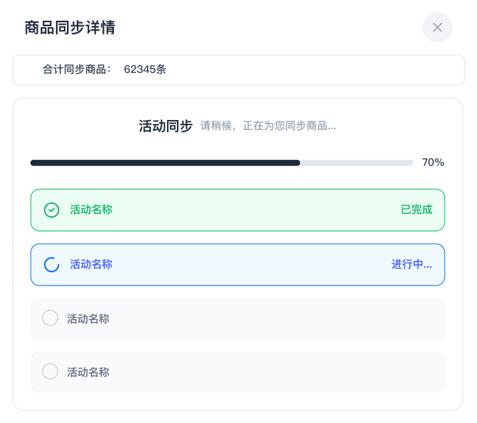Click 活动名称 in the green completed row

(x=91, y=210)
